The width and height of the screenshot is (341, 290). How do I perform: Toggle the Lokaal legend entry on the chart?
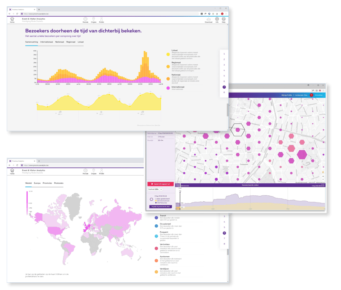pyautogui.click(x=168, y=54)
